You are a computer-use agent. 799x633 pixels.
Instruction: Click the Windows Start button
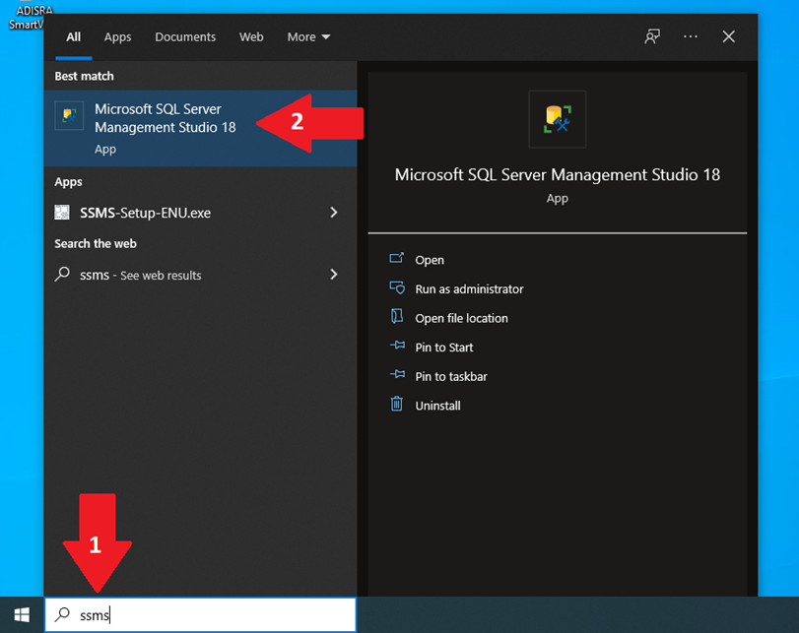coord(22,614)
